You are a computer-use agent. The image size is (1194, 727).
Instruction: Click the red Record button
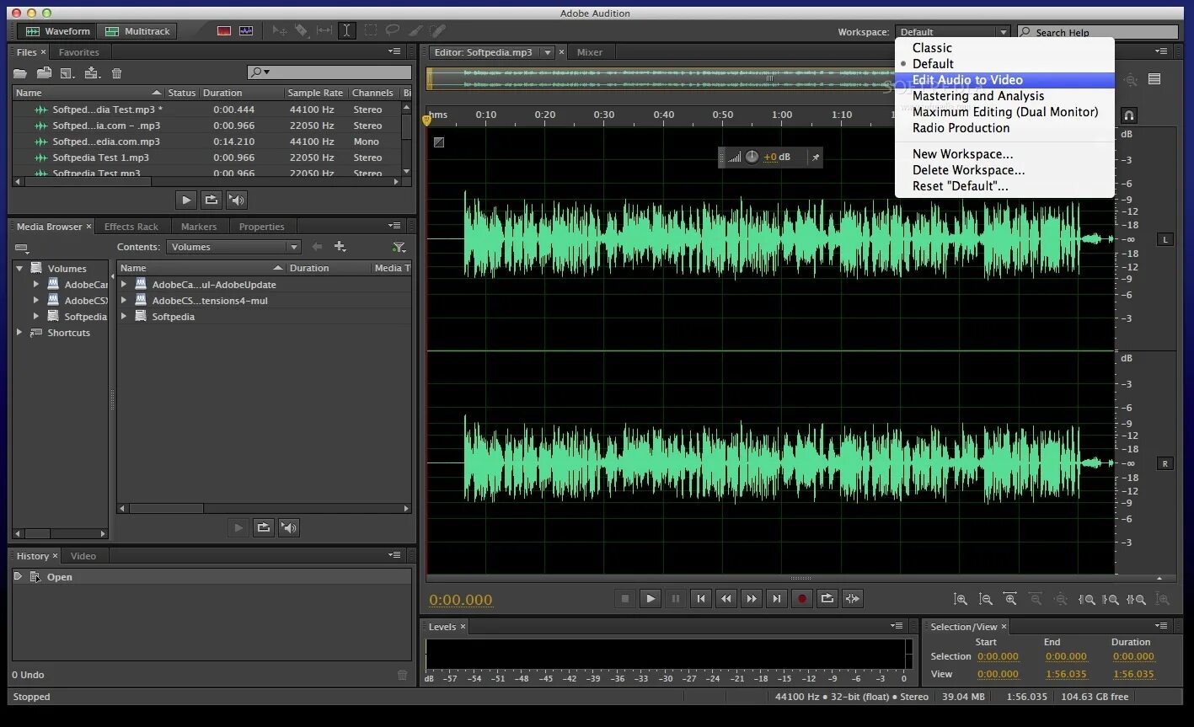[802, 599]
